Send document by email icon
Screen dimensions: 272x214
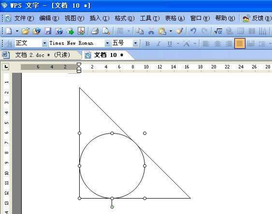70,31
